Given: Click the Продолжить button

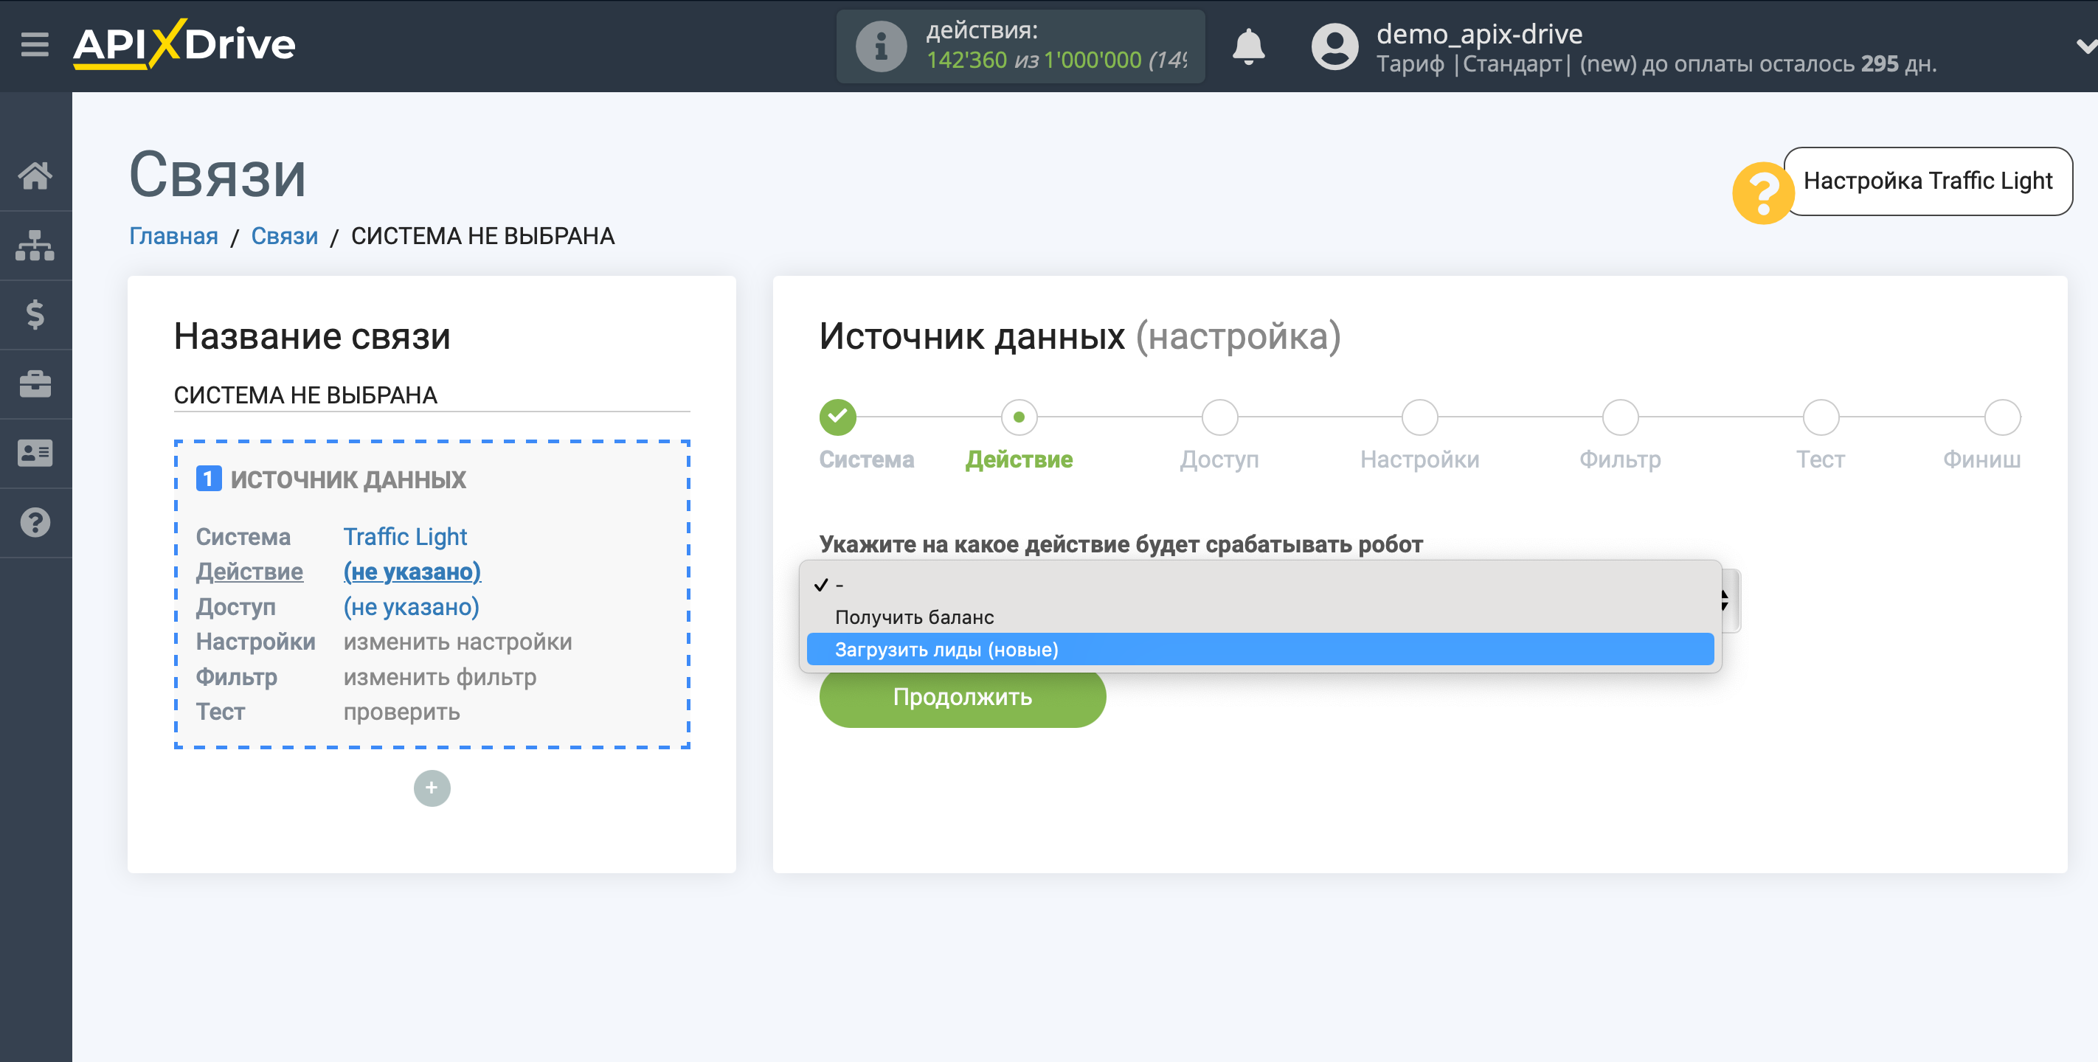Looking at the screenshot, I should tap(962, 697).
